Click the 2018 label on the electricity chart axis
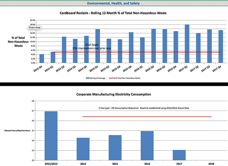Viewport: 228px width, 166px height. [x=211, y=164]
